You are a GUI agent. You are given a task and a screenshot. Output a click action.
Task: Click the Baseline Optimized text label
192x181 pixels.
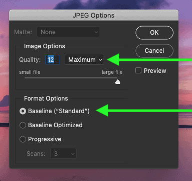pyautogui.click(x=55, y=125)
